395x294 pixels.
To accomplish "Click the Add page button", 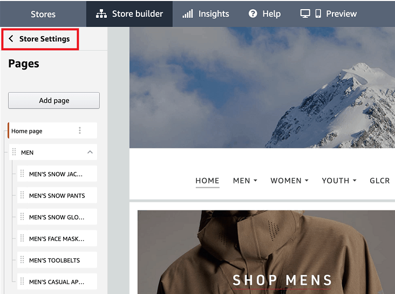I will click(x=54, y=100).
